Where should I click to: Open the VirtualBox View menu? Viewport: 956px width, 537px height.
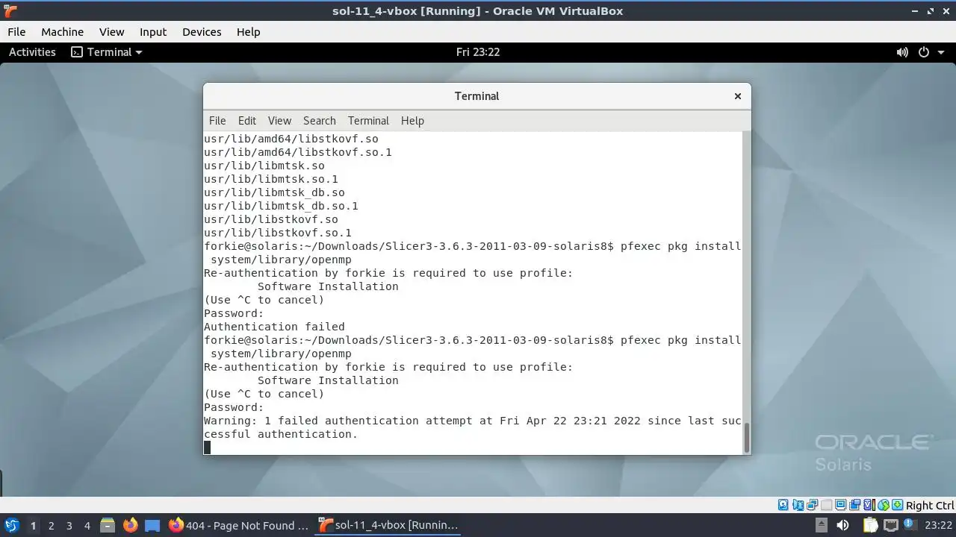point(111,32)
